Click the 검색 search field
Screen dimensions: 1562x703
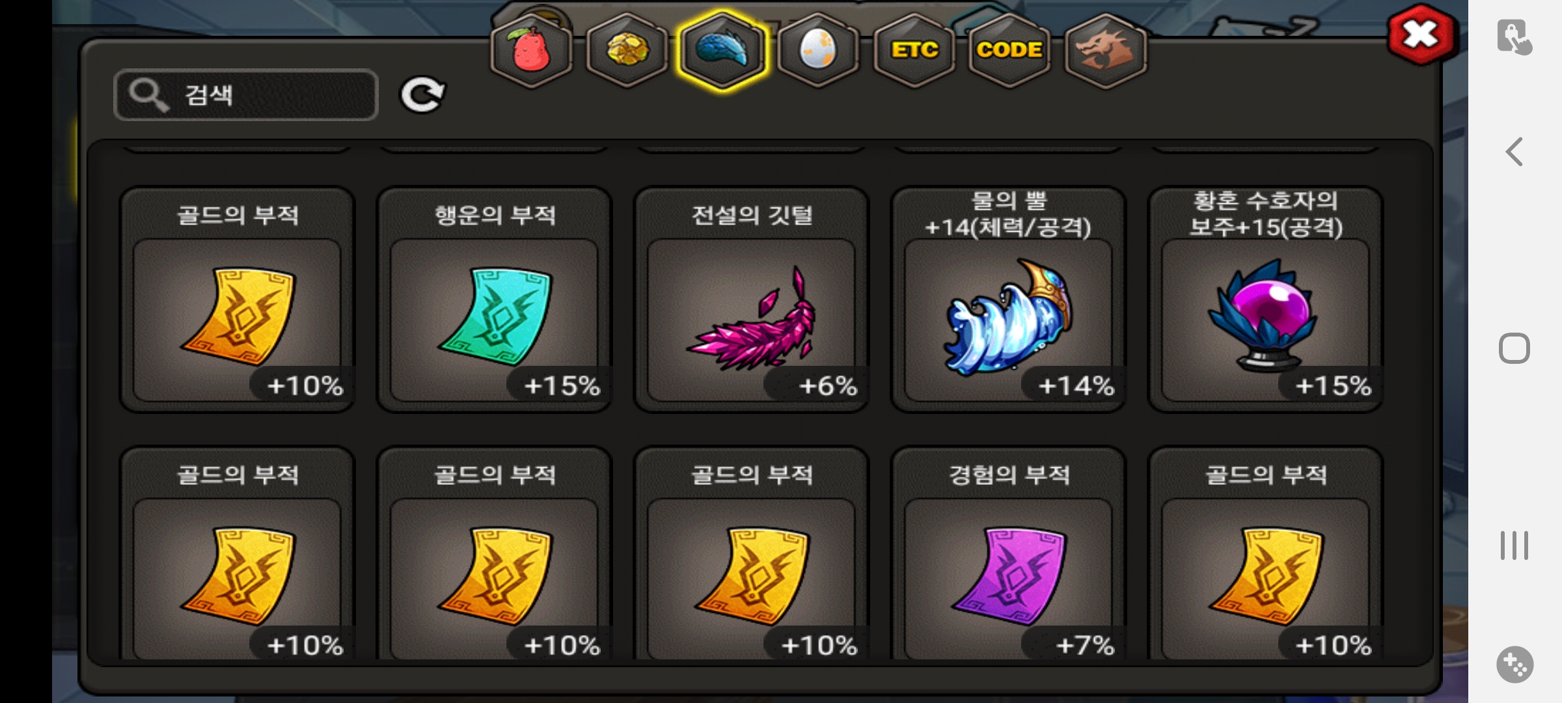point(246,95)
